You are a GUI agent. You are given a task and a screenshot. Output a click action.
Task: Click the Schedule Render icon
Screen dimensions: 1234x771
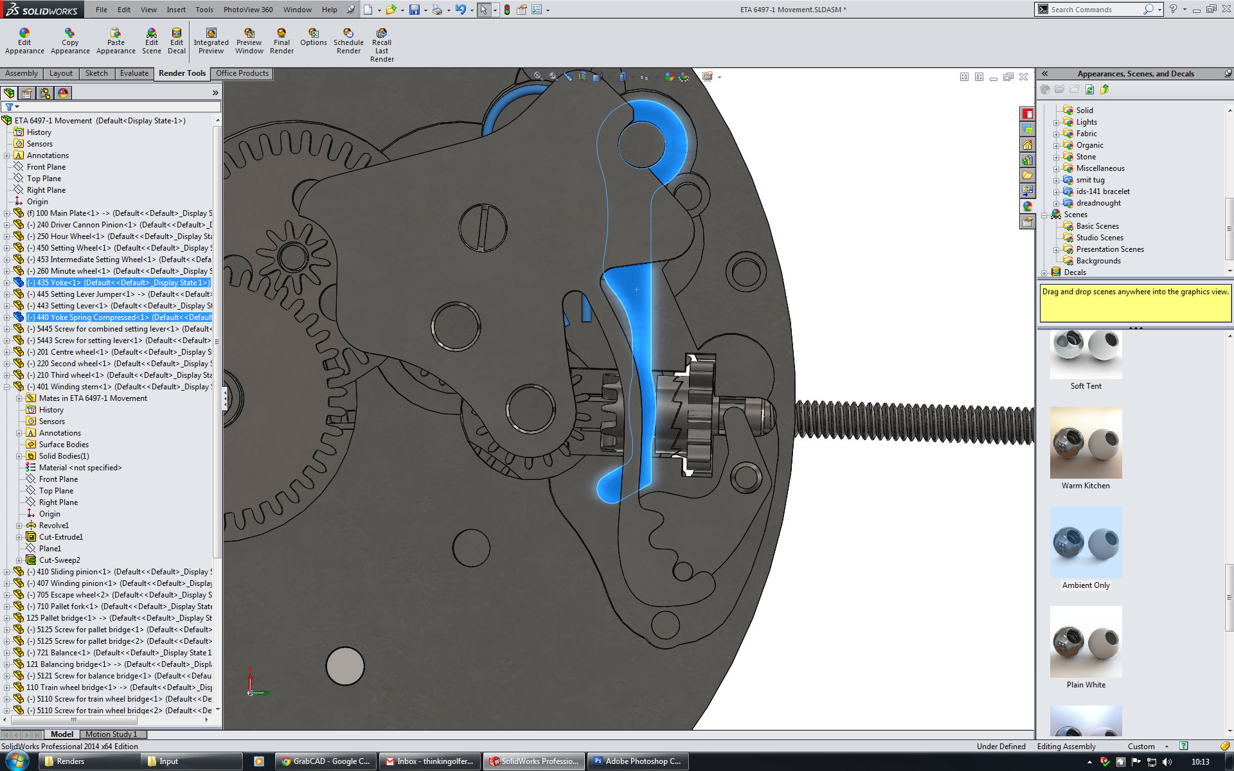[x=348, y=41]
